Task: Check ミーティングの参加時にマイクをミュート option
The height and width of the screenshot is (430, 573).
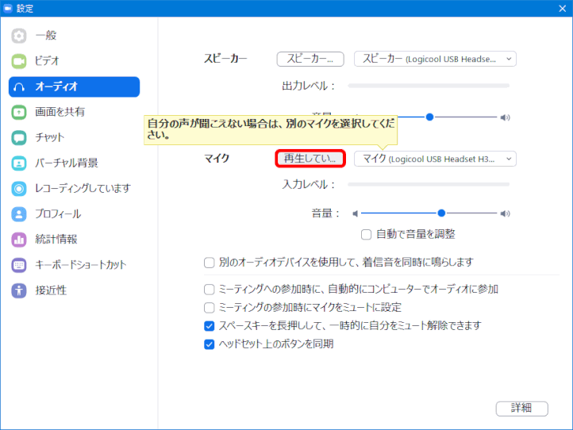Action: 209,308
